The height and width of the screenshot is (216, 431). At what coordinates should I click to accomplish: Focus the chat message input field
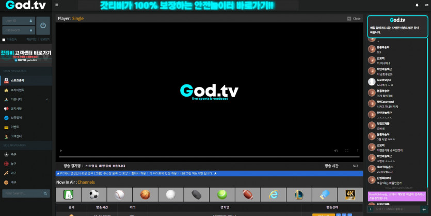(397, 209)
